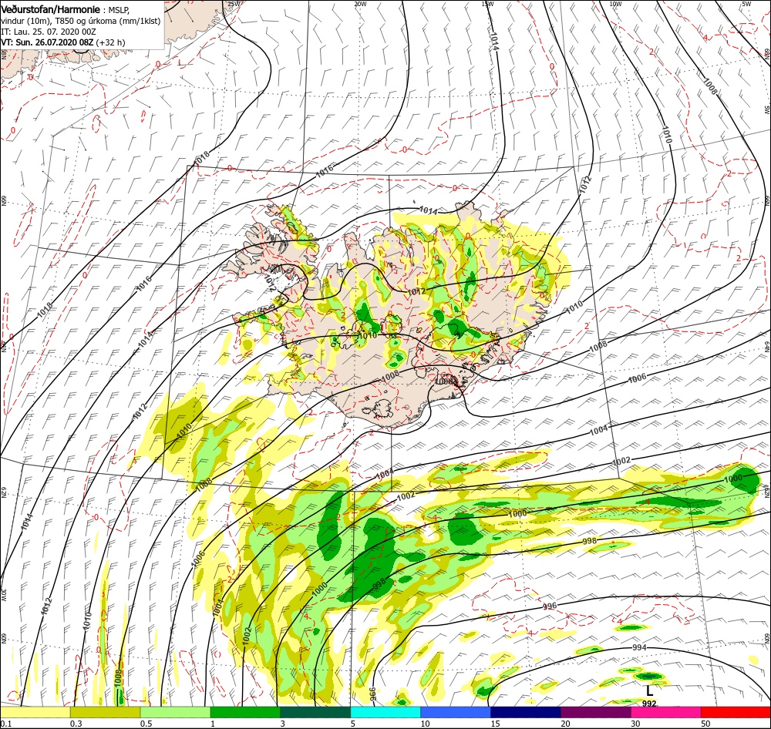Click the '50' legend value
Screen dimensions: 771x729
[x=705, y=724]
